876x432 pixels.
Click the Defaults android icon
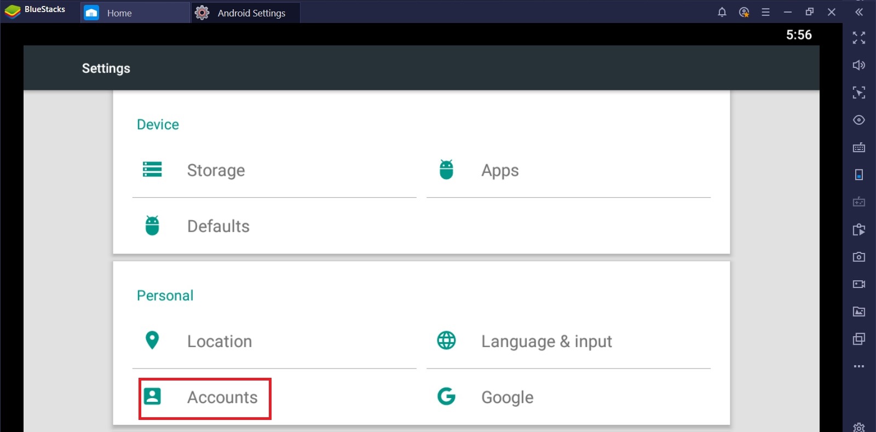click(x=152, y=225)
